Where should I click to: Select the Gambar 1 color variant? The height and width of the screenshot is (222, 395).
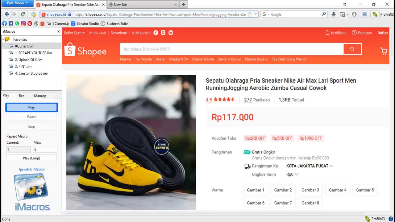pyautogui.click(x=256, y=190)
